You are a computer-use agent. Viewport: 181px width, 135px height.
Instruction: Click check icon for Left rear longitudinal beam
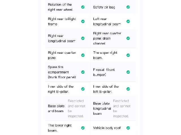(128, 21)
